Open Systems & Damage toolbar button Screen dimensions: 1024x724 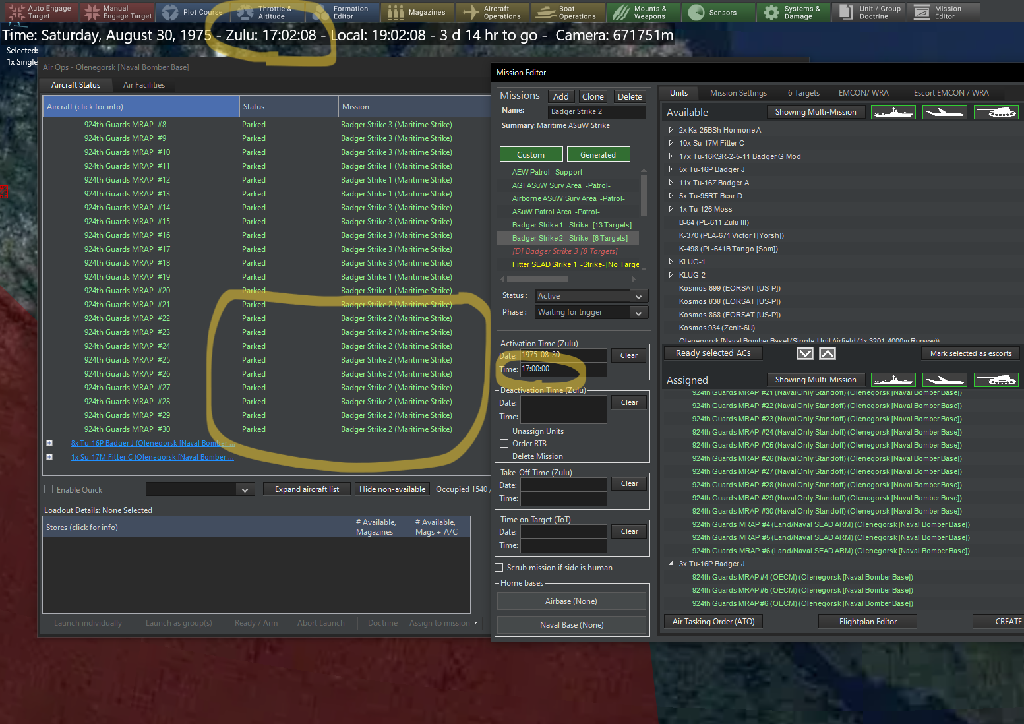tap(793, 13)
